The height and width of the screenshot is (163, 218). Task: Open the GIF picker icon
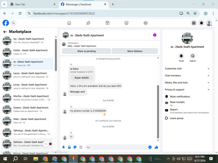tap(81, 147)
